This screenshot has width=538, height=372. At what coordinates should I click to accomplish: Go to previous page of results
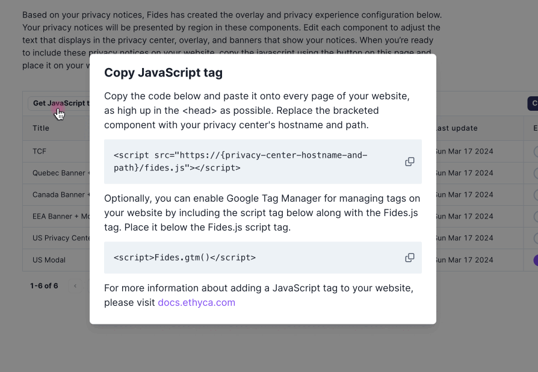[x=75, y=286]
